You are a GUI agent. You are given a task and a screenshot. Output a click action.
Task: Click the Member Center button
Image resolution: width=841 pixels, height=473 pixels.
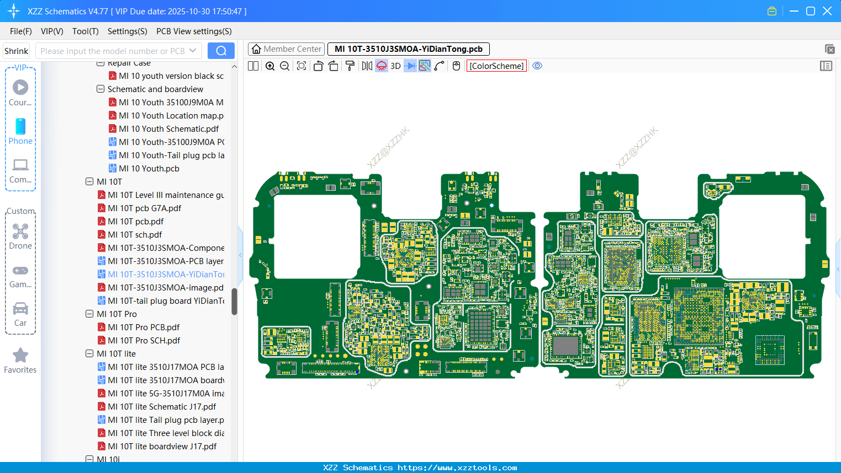pyautogui.click(x=285, y=49)
